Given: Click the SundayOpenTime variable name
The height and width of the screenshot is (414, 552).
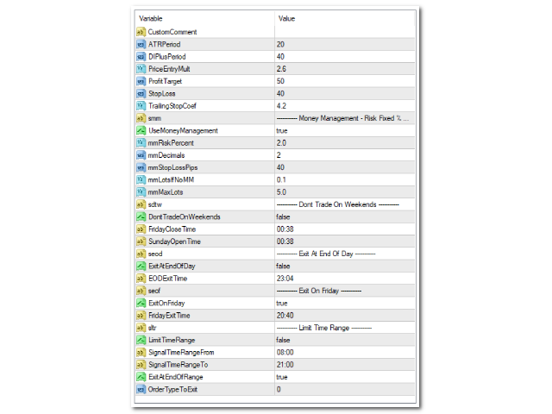Looking at the screenshot, I should [x=174, y=241].
